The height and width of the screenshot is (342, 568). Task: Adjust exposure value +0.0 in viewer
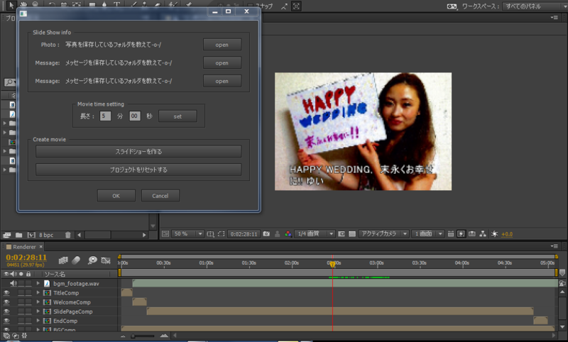tap(507, 234)
